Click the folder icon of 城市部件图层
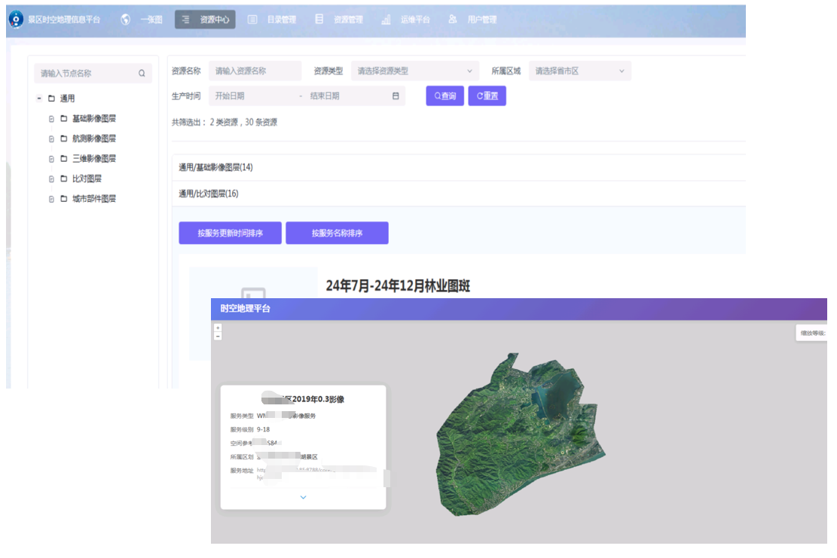 pyautogui.click(x=63, y=199)
